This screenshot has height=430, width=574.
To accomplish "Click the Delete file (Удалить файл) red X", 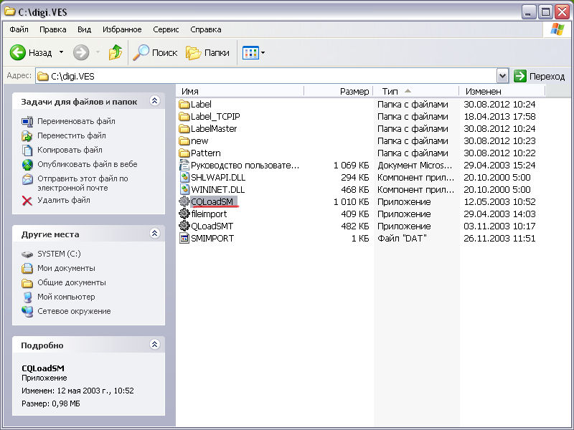I will 27,200.
